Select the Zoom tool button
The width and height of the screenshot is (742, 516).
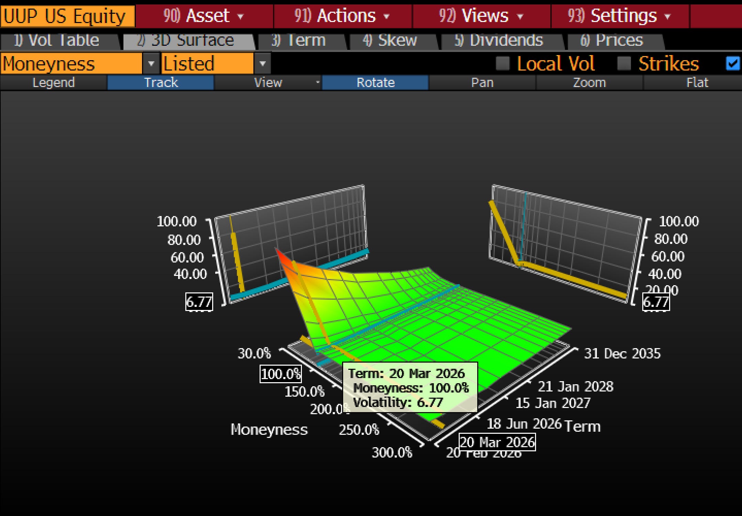589,83
